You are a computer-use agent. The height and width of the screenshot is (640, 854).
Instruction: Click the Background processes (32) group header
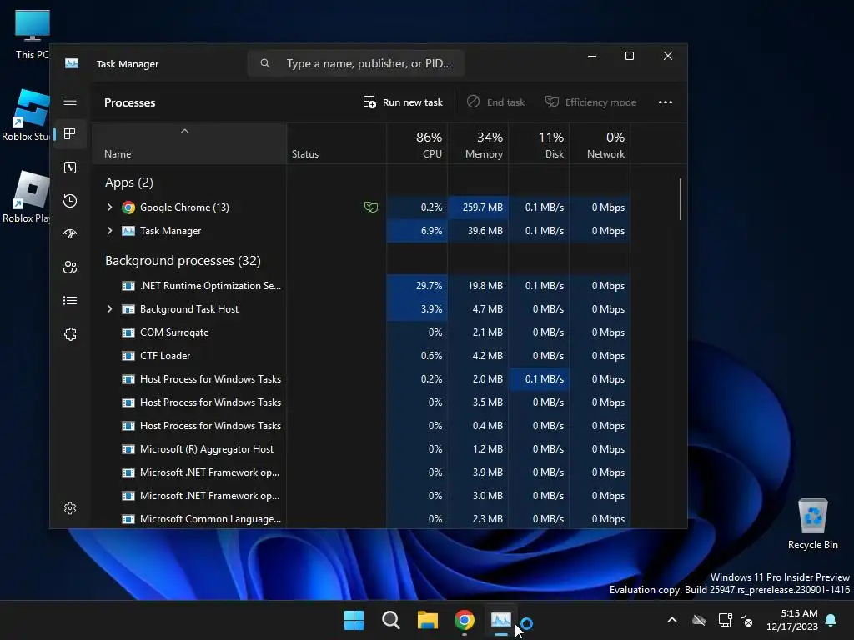pyautogui.click(x=183, y=261)
